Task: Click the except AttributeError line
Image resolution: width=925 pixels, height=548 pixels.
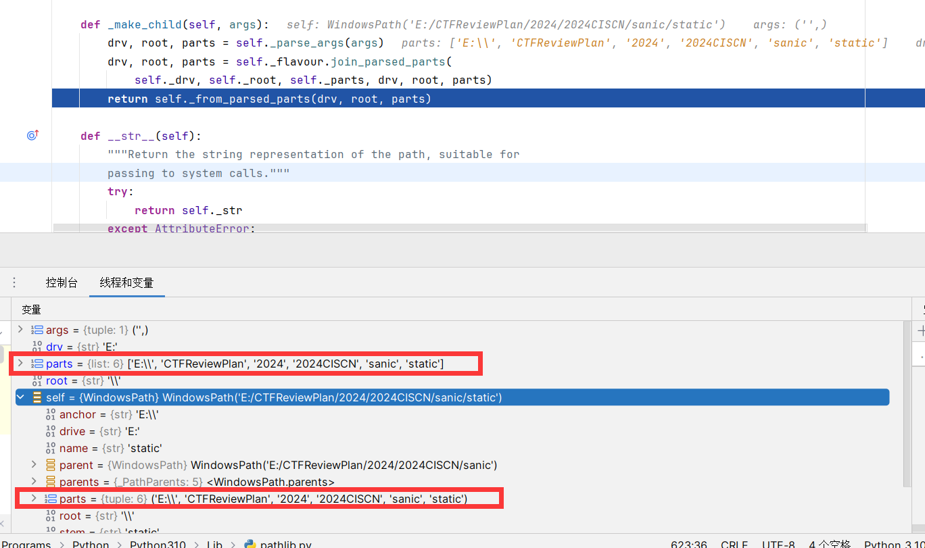Action: click(x=181, y=229)
